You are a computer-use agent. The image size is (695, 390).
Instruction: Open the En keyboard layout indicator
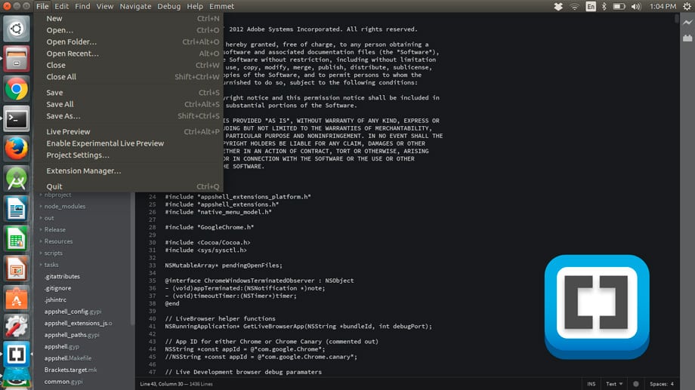[591, 7]
